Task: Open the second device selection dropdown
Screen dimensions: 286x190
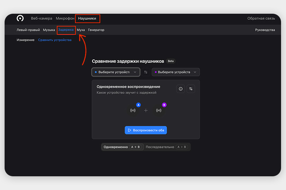Action: pos(175,72)
